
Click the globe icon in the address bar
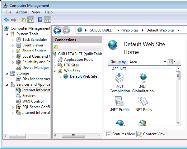(80, 30)
